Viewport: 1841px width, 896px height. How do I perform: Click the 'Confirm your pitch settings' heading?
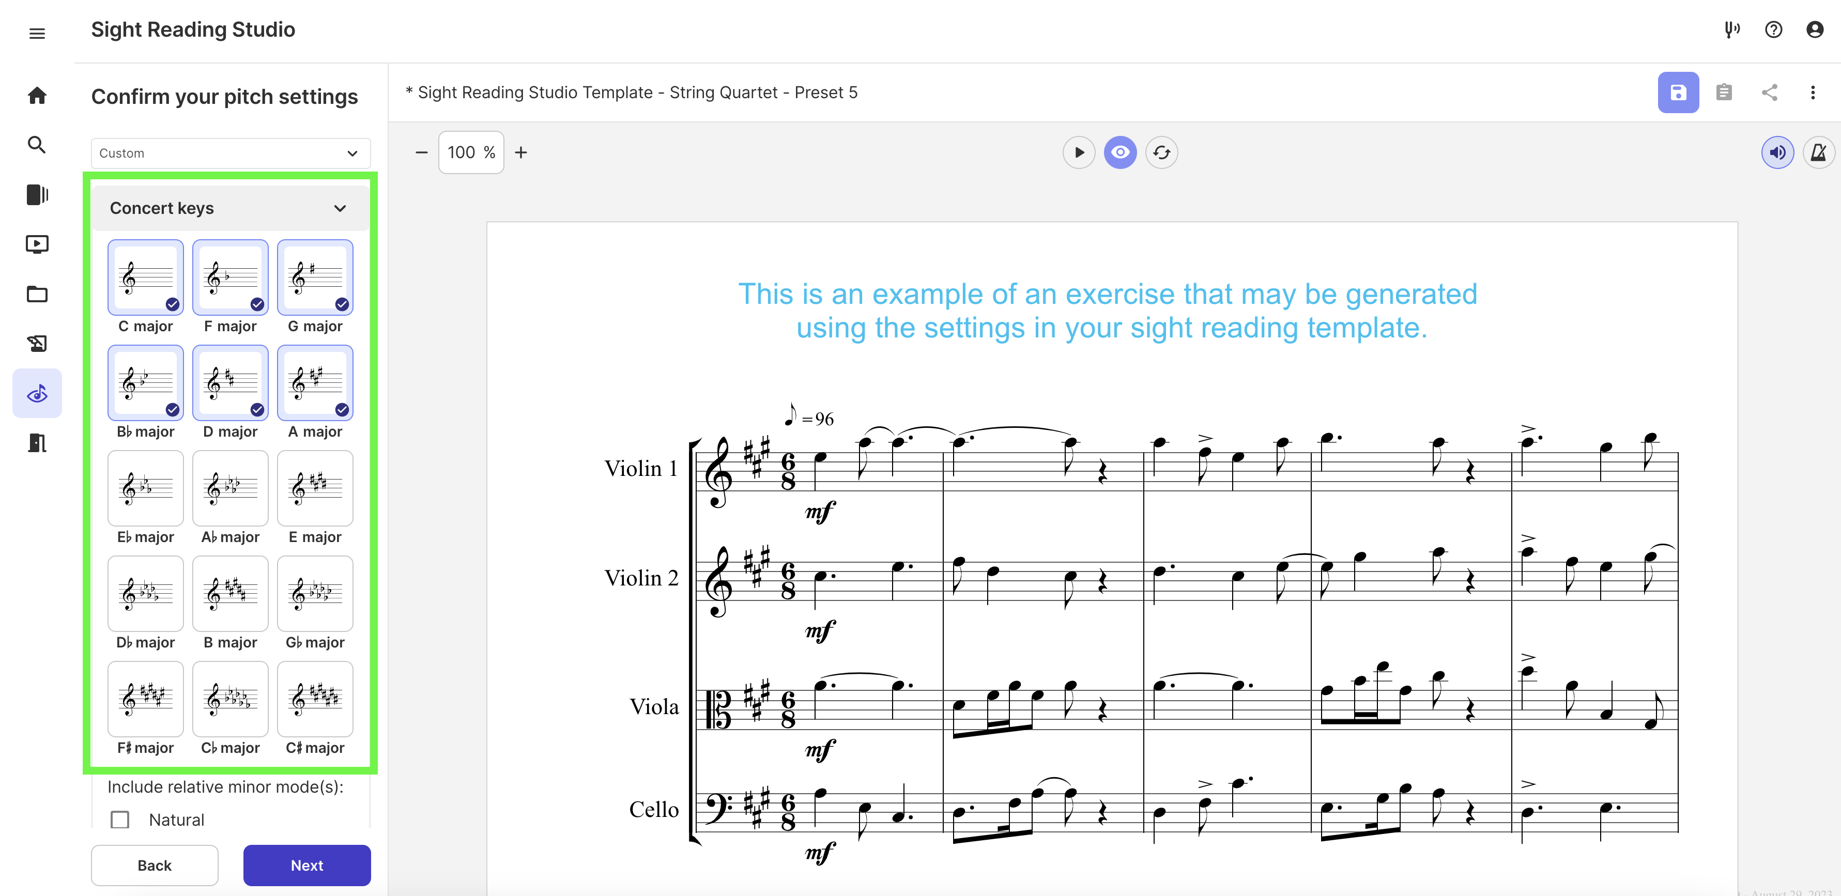point(224,97)
